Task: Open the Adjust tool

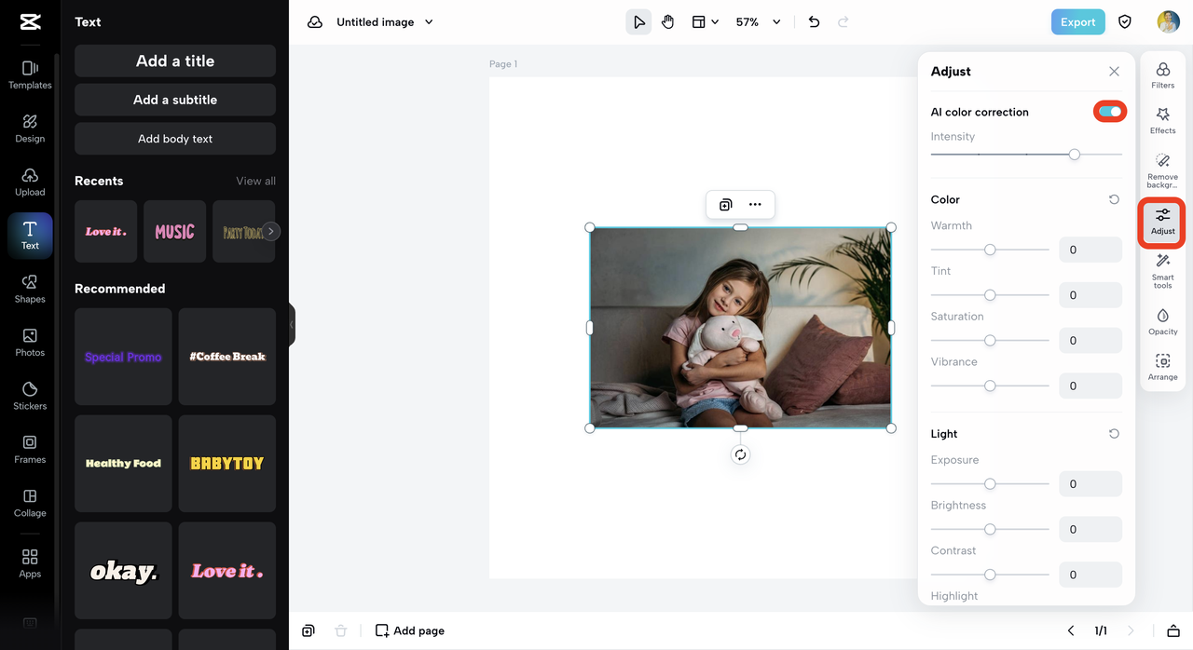Action: (x=1163, y=223)
